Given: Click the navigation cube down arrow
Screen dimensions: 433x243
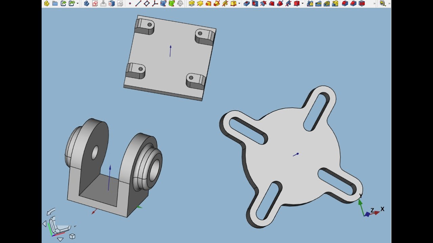Looking at the screenshot, I should point(60,239).
